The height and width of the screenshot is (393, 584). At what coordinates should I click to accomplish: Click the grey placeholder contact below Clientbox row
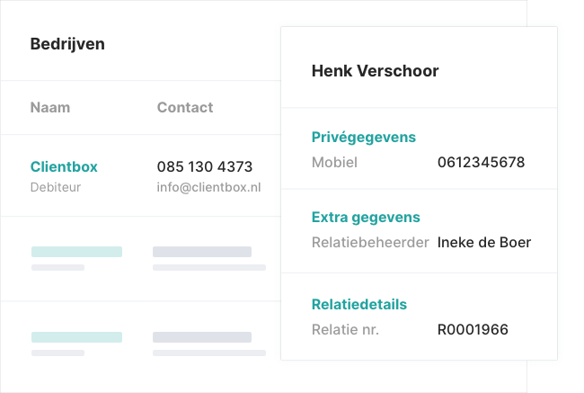click(202, 252)
